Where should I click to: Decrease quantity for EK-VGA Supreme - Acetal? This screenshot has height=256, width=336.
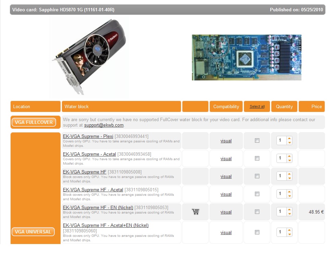pos(289,161)
